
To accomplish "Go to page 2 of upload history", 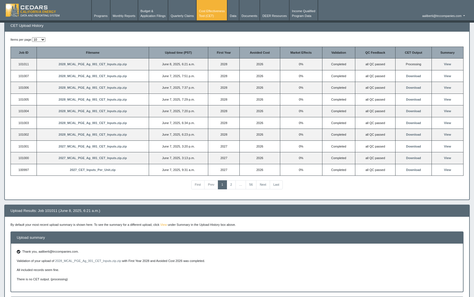I will (x=231, y=185).
